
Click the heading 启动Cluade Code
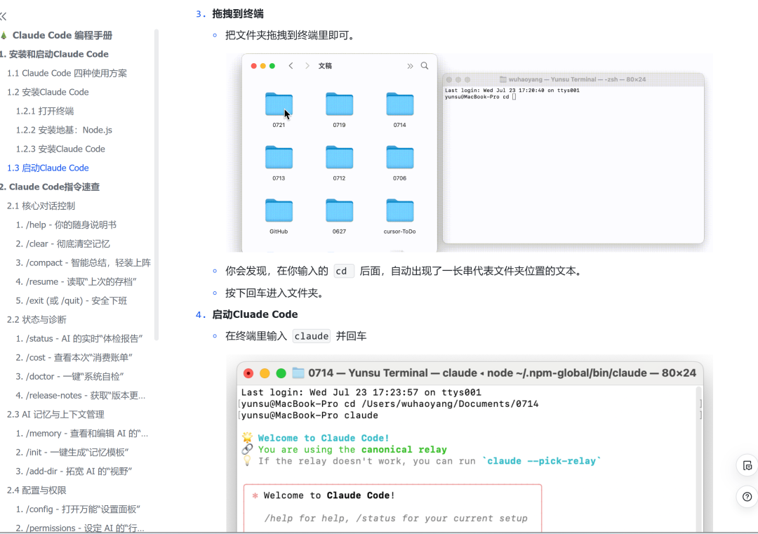(255, 314)
